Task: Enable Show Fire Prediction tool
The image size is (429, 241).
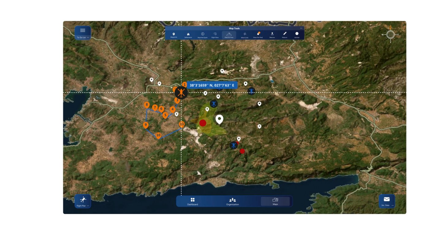Action: (258, 35)
